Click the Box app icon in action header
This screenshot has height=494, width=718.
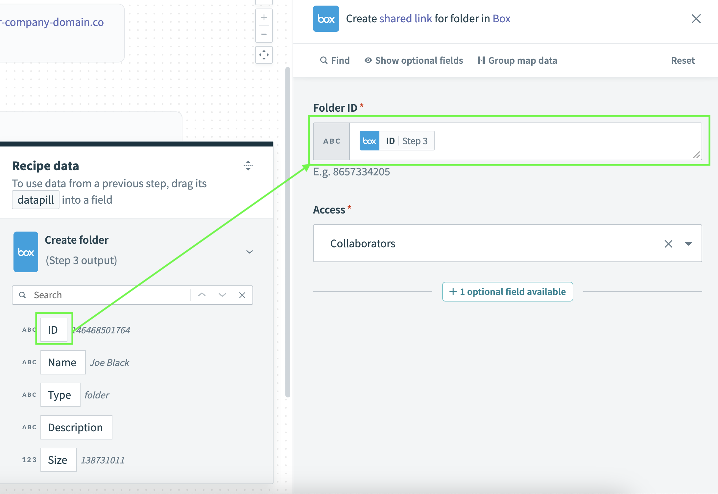(325, 19)
